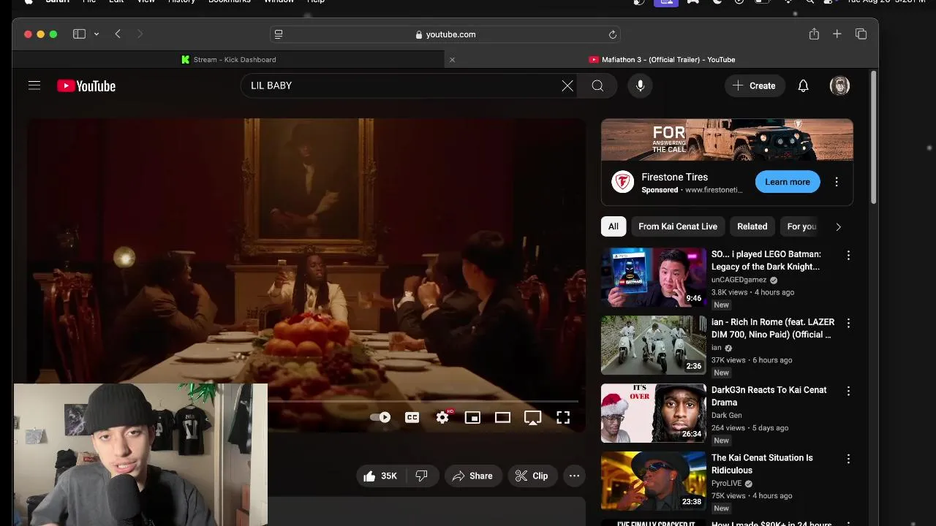Clear the LIL BABY search text
Image resolution: width=936 pixels, height=526 pixels.
[x=567, y=86]
